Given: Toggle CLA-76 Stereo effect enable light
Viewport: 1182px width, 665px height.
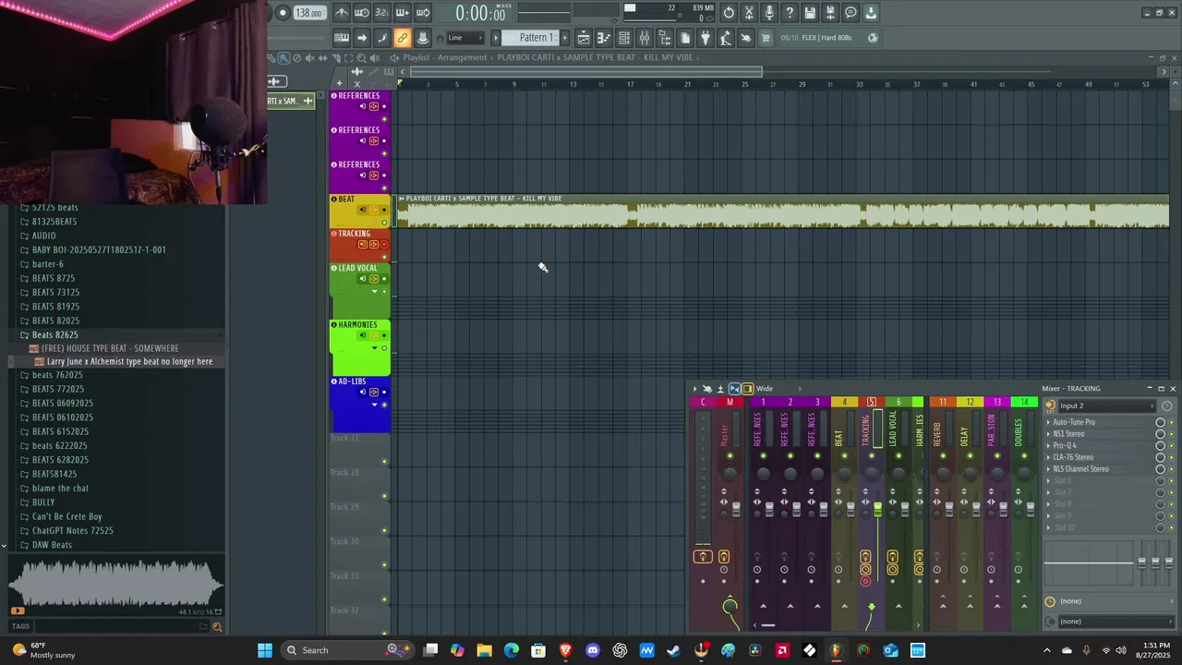Looking at the screenshot, I should click(x=1171, y=457).
